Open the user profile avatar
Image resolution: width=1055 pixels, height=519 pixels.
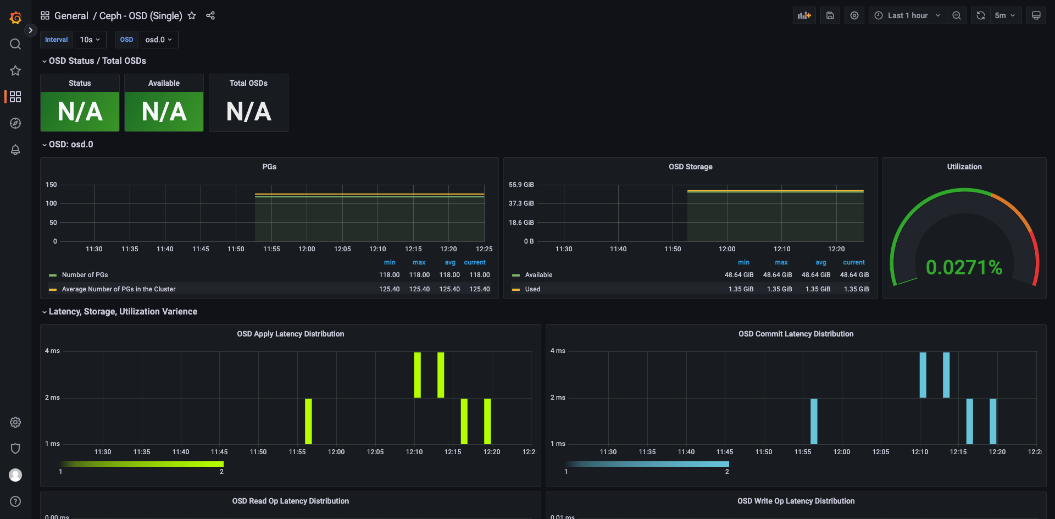point(15,475)
